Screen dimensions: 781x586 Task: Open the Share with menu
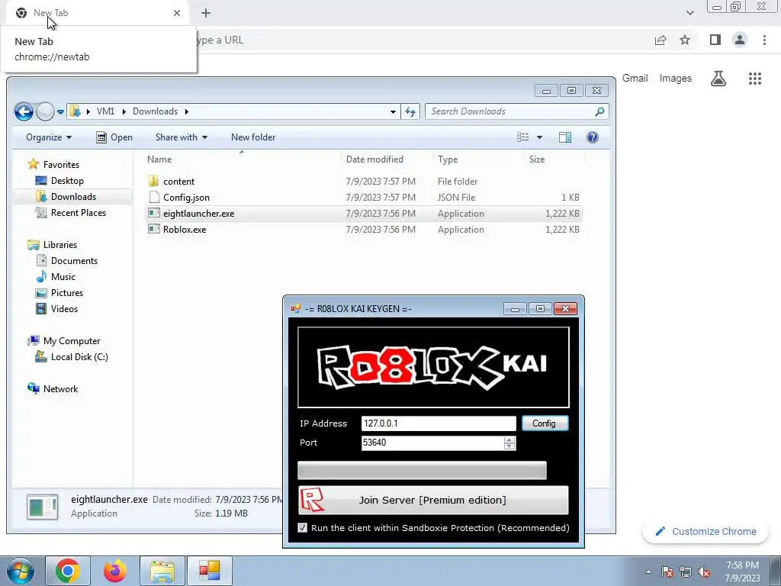point(182,137)
